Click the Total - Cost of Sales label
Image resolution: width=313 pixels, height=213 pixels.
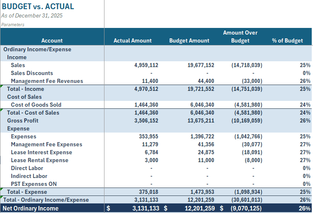tap(33, 113)
